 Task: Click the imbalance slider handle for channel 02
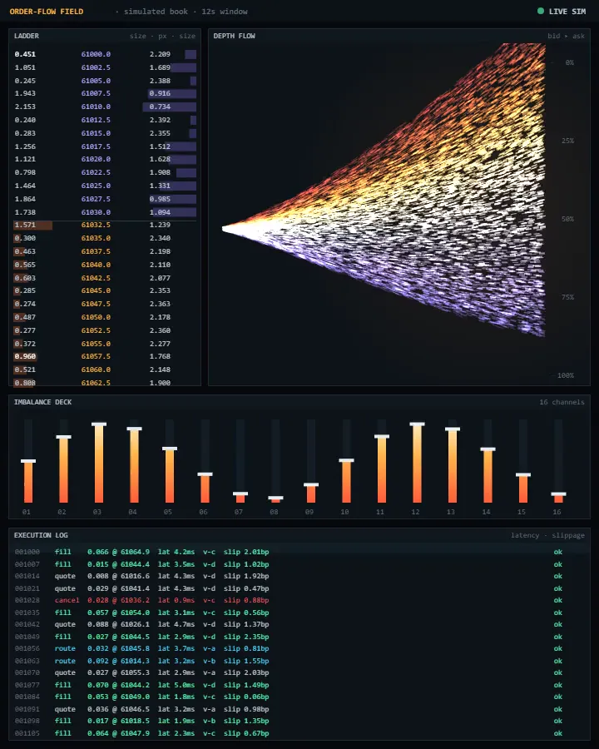(x=63, y=437)
